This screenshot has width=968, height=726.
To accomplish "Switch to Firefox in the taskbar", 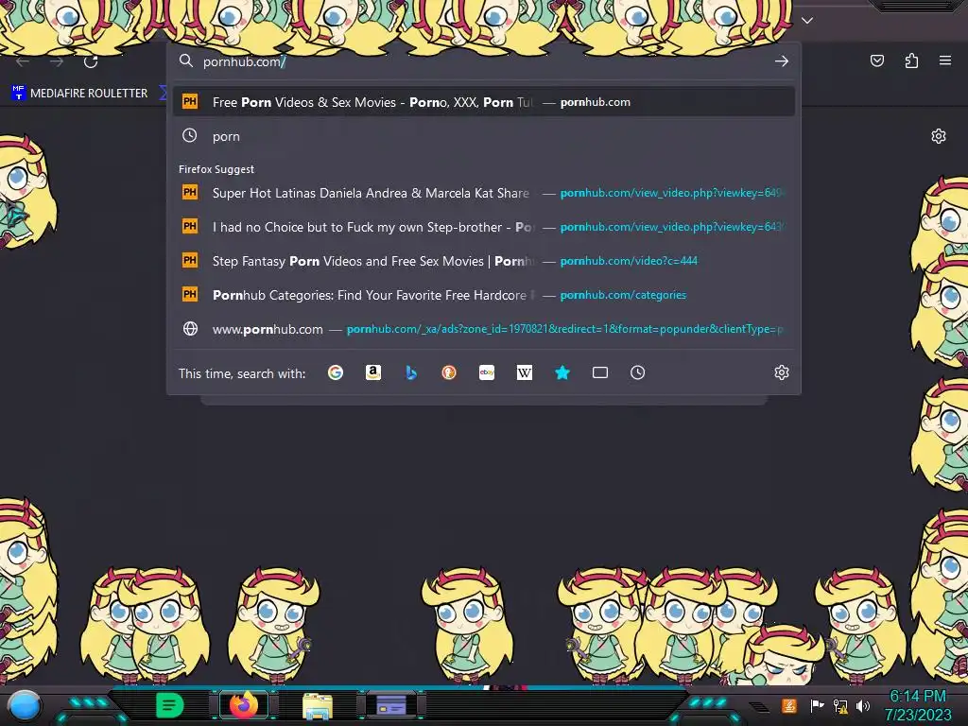I will (244, 705).
